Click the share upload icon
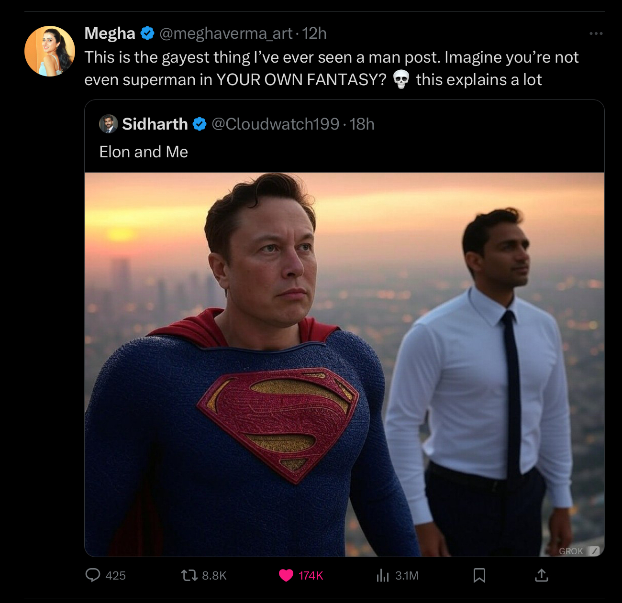 (x=541, y=575)
